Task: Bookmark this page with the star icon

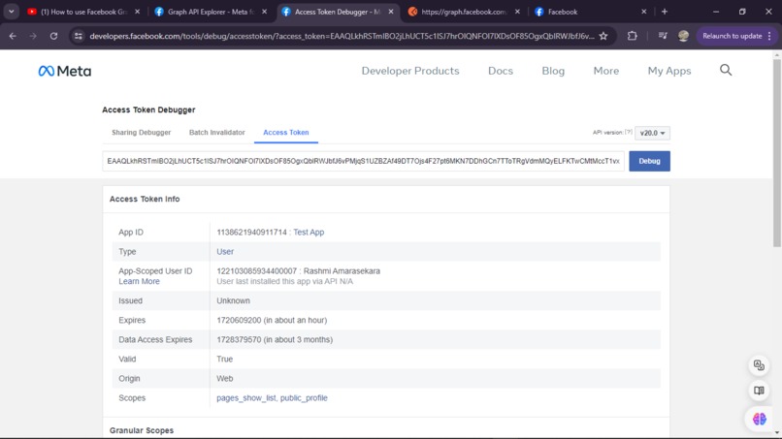Action: point(603,36)
